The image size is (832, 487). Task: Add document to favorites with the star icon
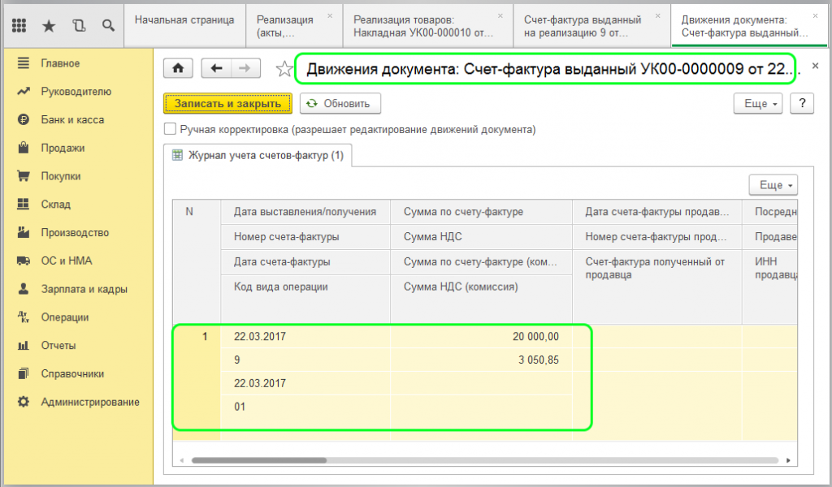[284, 68]
